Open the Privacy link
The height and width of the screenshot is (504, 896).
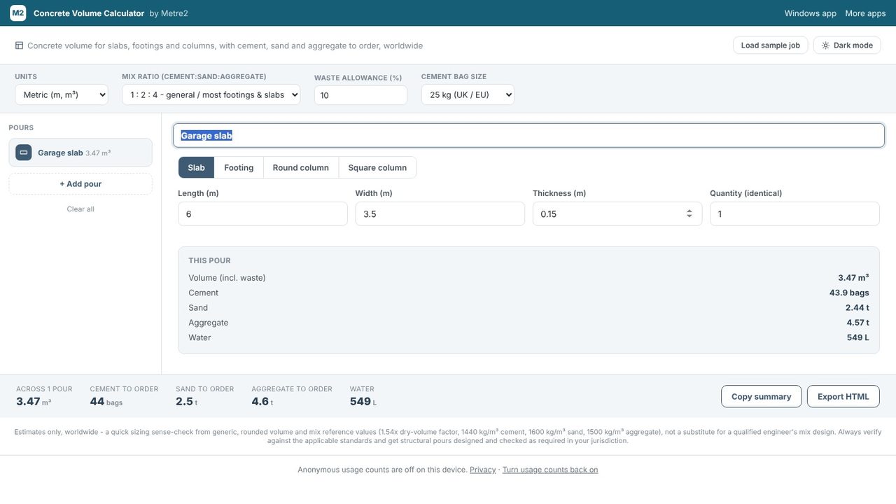483,470
